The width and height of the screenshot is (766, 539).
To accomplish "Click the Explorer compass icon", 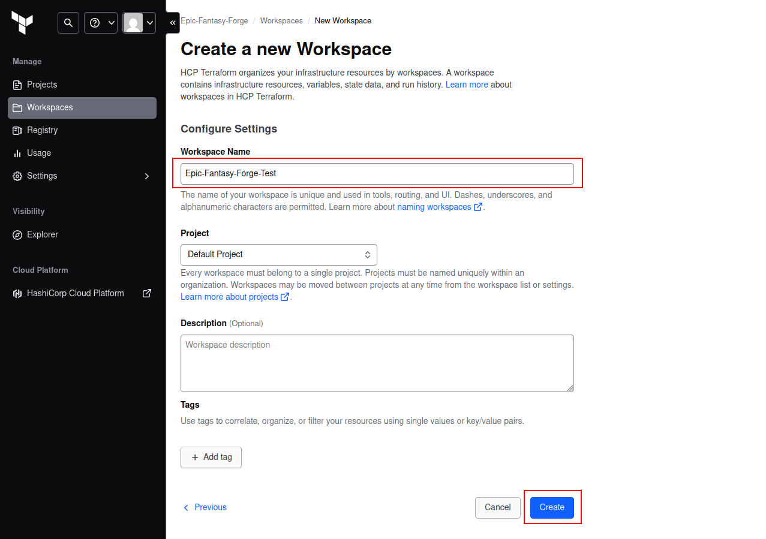I will (x=17, y=235).
